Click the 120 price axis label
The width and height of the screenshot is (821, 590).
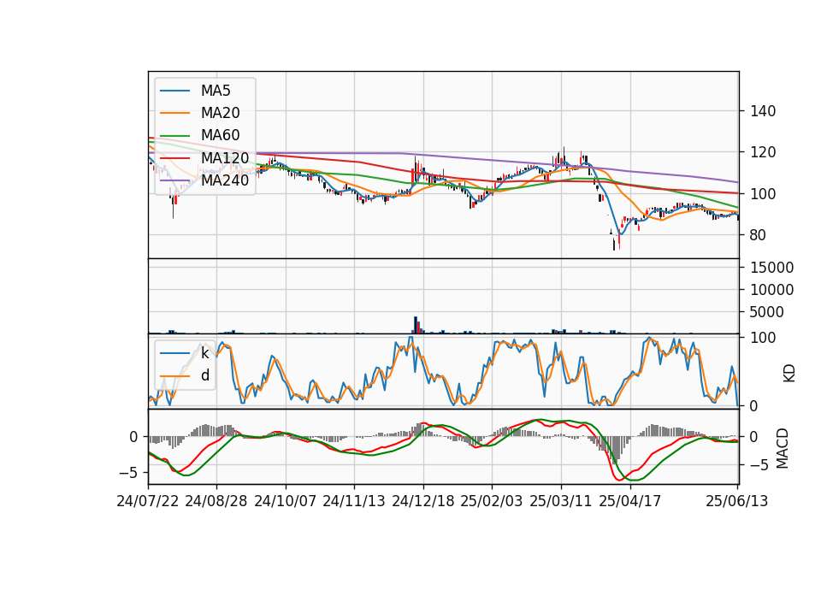point(763,152)
